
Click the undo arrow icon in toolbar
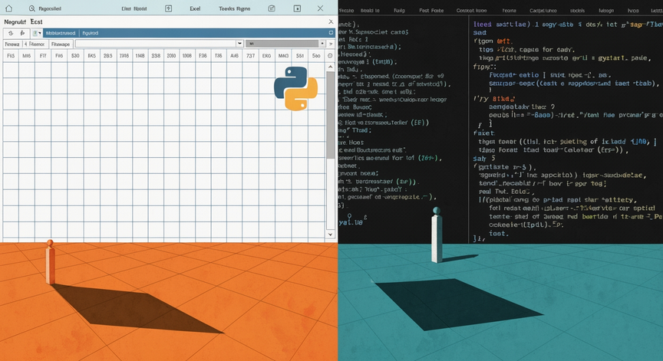pos(11,33)
